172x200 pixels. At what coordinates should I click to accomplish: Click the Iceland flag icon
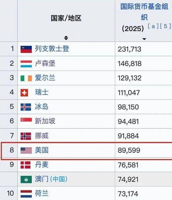[x=26, y=107]
